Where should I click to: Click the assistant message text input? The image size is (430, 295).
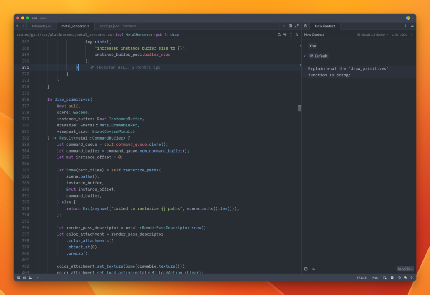(359, 72)
